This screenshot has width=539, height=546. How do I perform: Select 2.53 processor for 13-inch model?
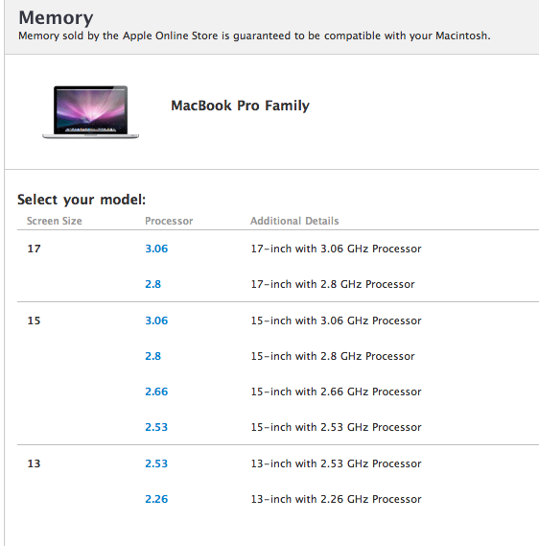click(x=156, y=463)
